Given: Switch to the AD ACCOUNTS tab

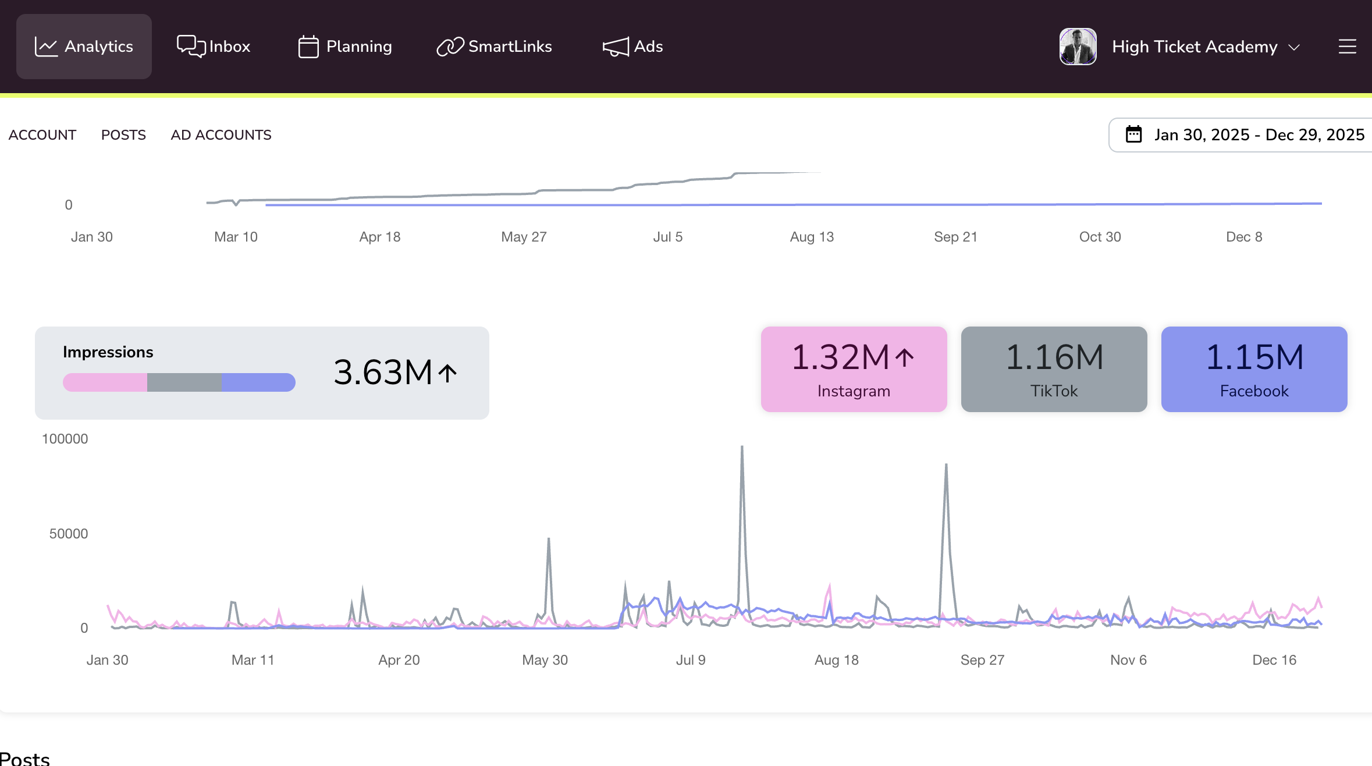Looking at the screenshot, I should (x=221, y=135).
